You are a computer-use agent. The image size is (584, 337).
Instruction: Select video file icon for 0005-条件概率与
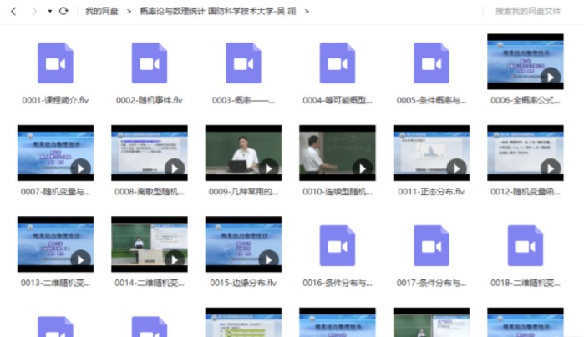[431, 63]
